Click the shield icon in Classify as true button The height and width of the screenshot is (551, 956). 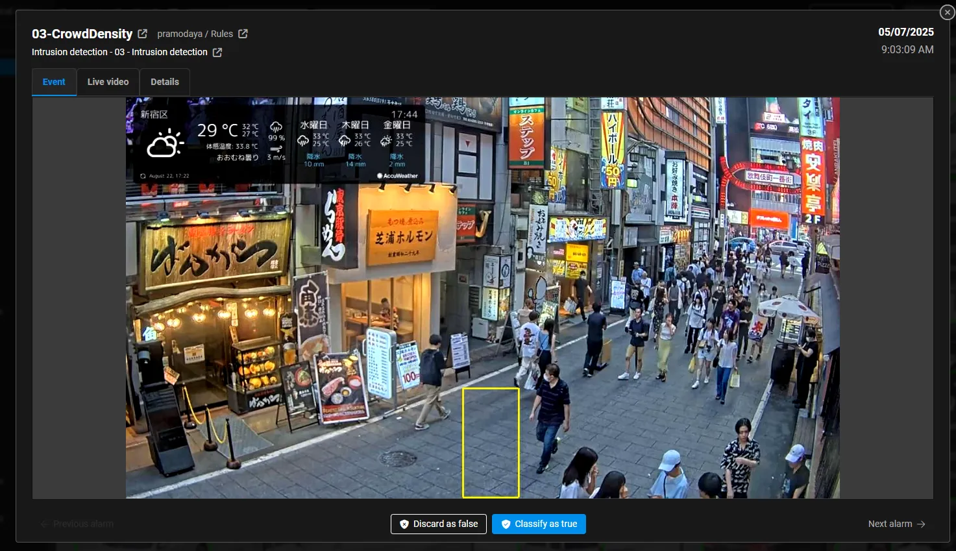(506, 524)
